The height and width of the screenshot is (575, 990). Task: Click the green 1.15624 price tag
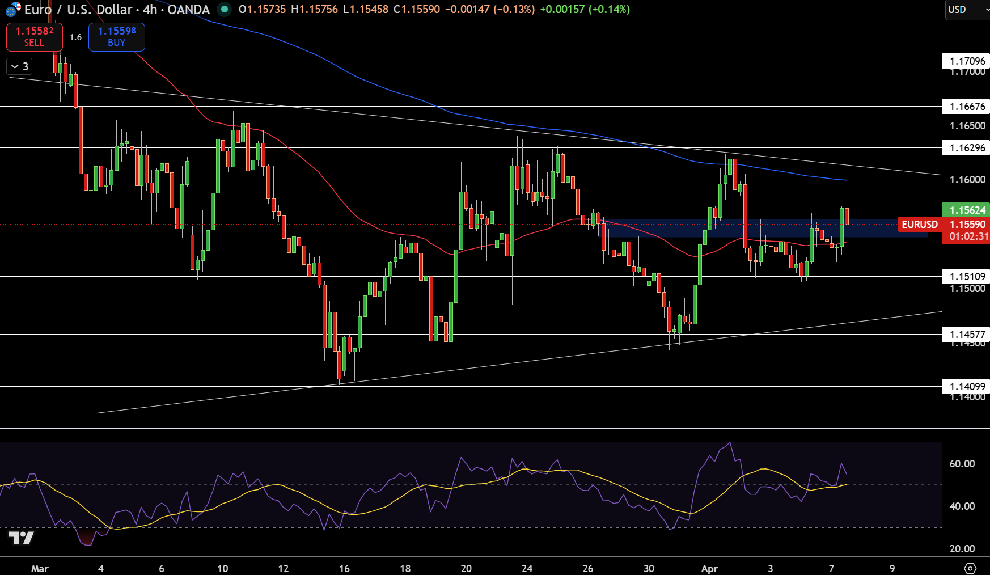pos(966,210)
